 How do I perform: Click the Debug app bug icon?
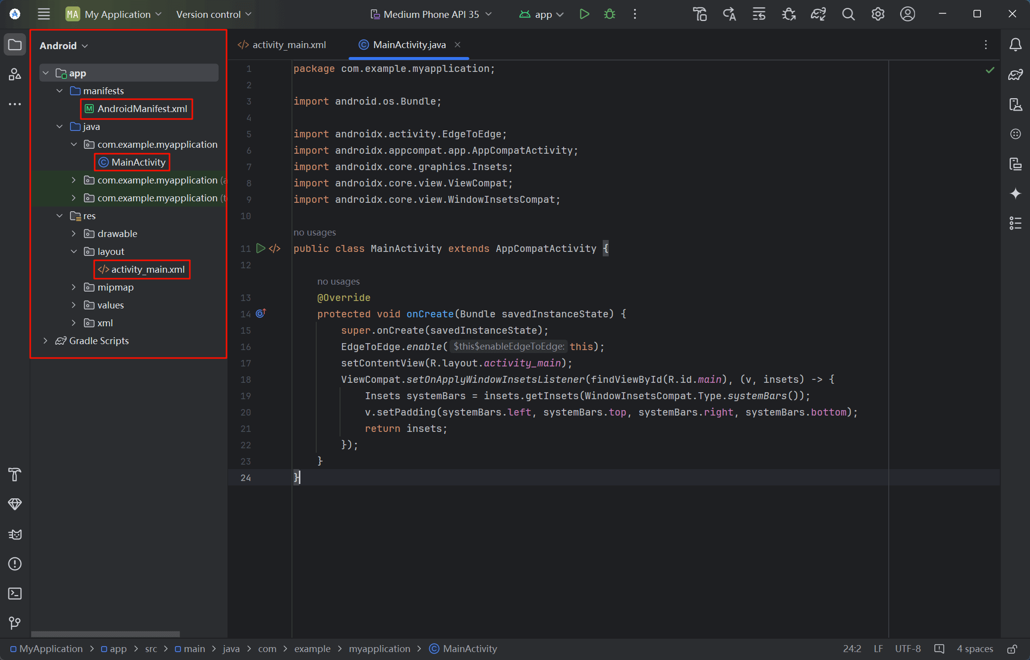click(610, 14)
